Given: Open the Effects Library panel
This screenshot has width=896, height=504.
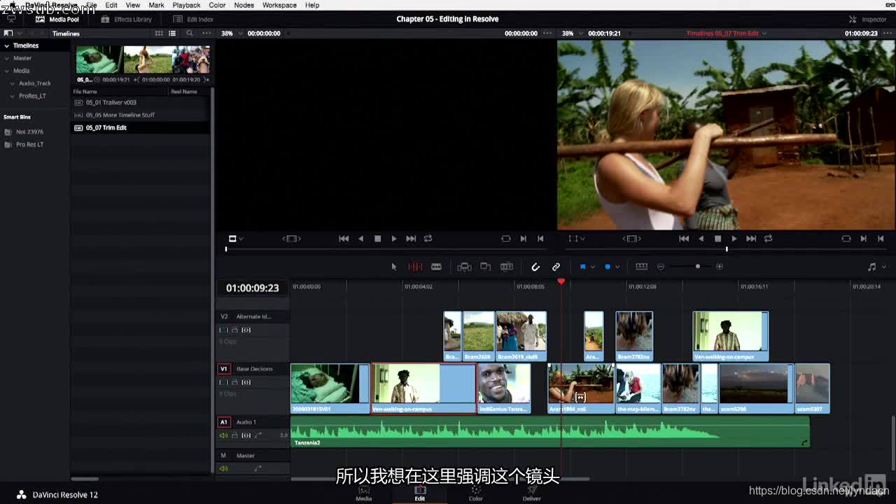Looking at the screenshot, I should pyautogui.click(x=126, y=20).
